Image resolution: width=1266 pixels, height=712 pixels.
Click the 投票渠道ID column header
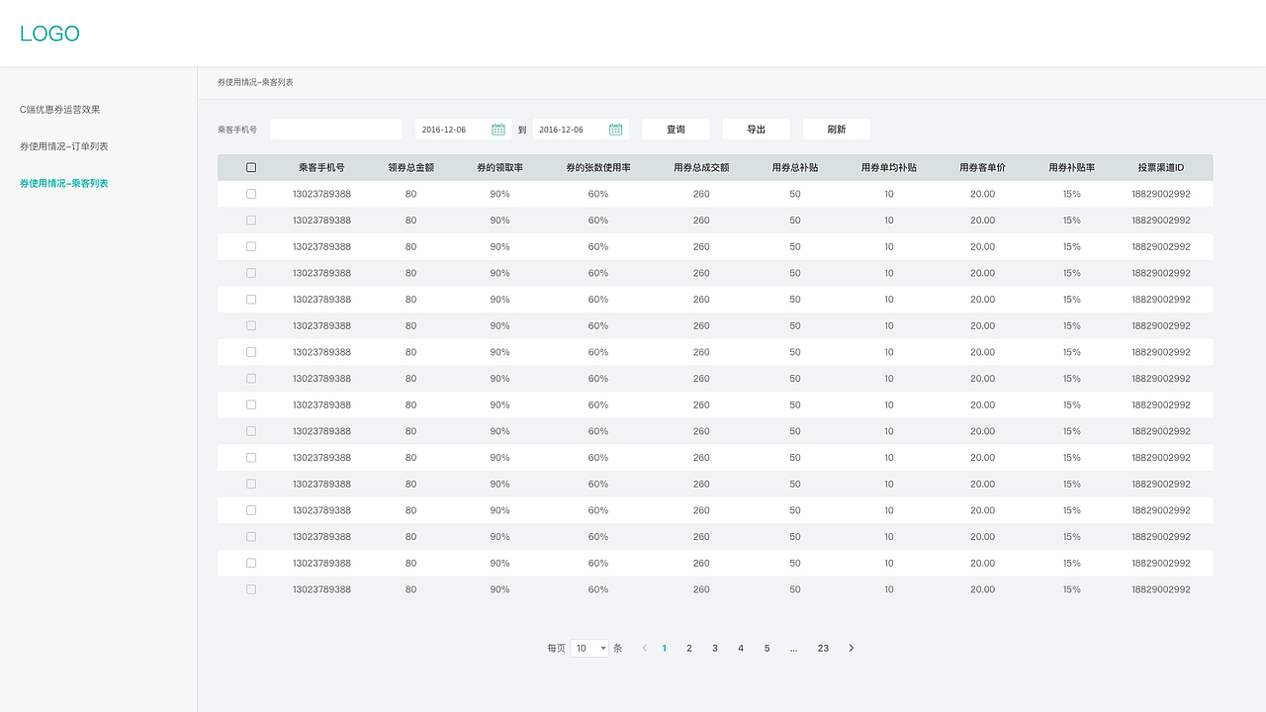[1161, 168]
